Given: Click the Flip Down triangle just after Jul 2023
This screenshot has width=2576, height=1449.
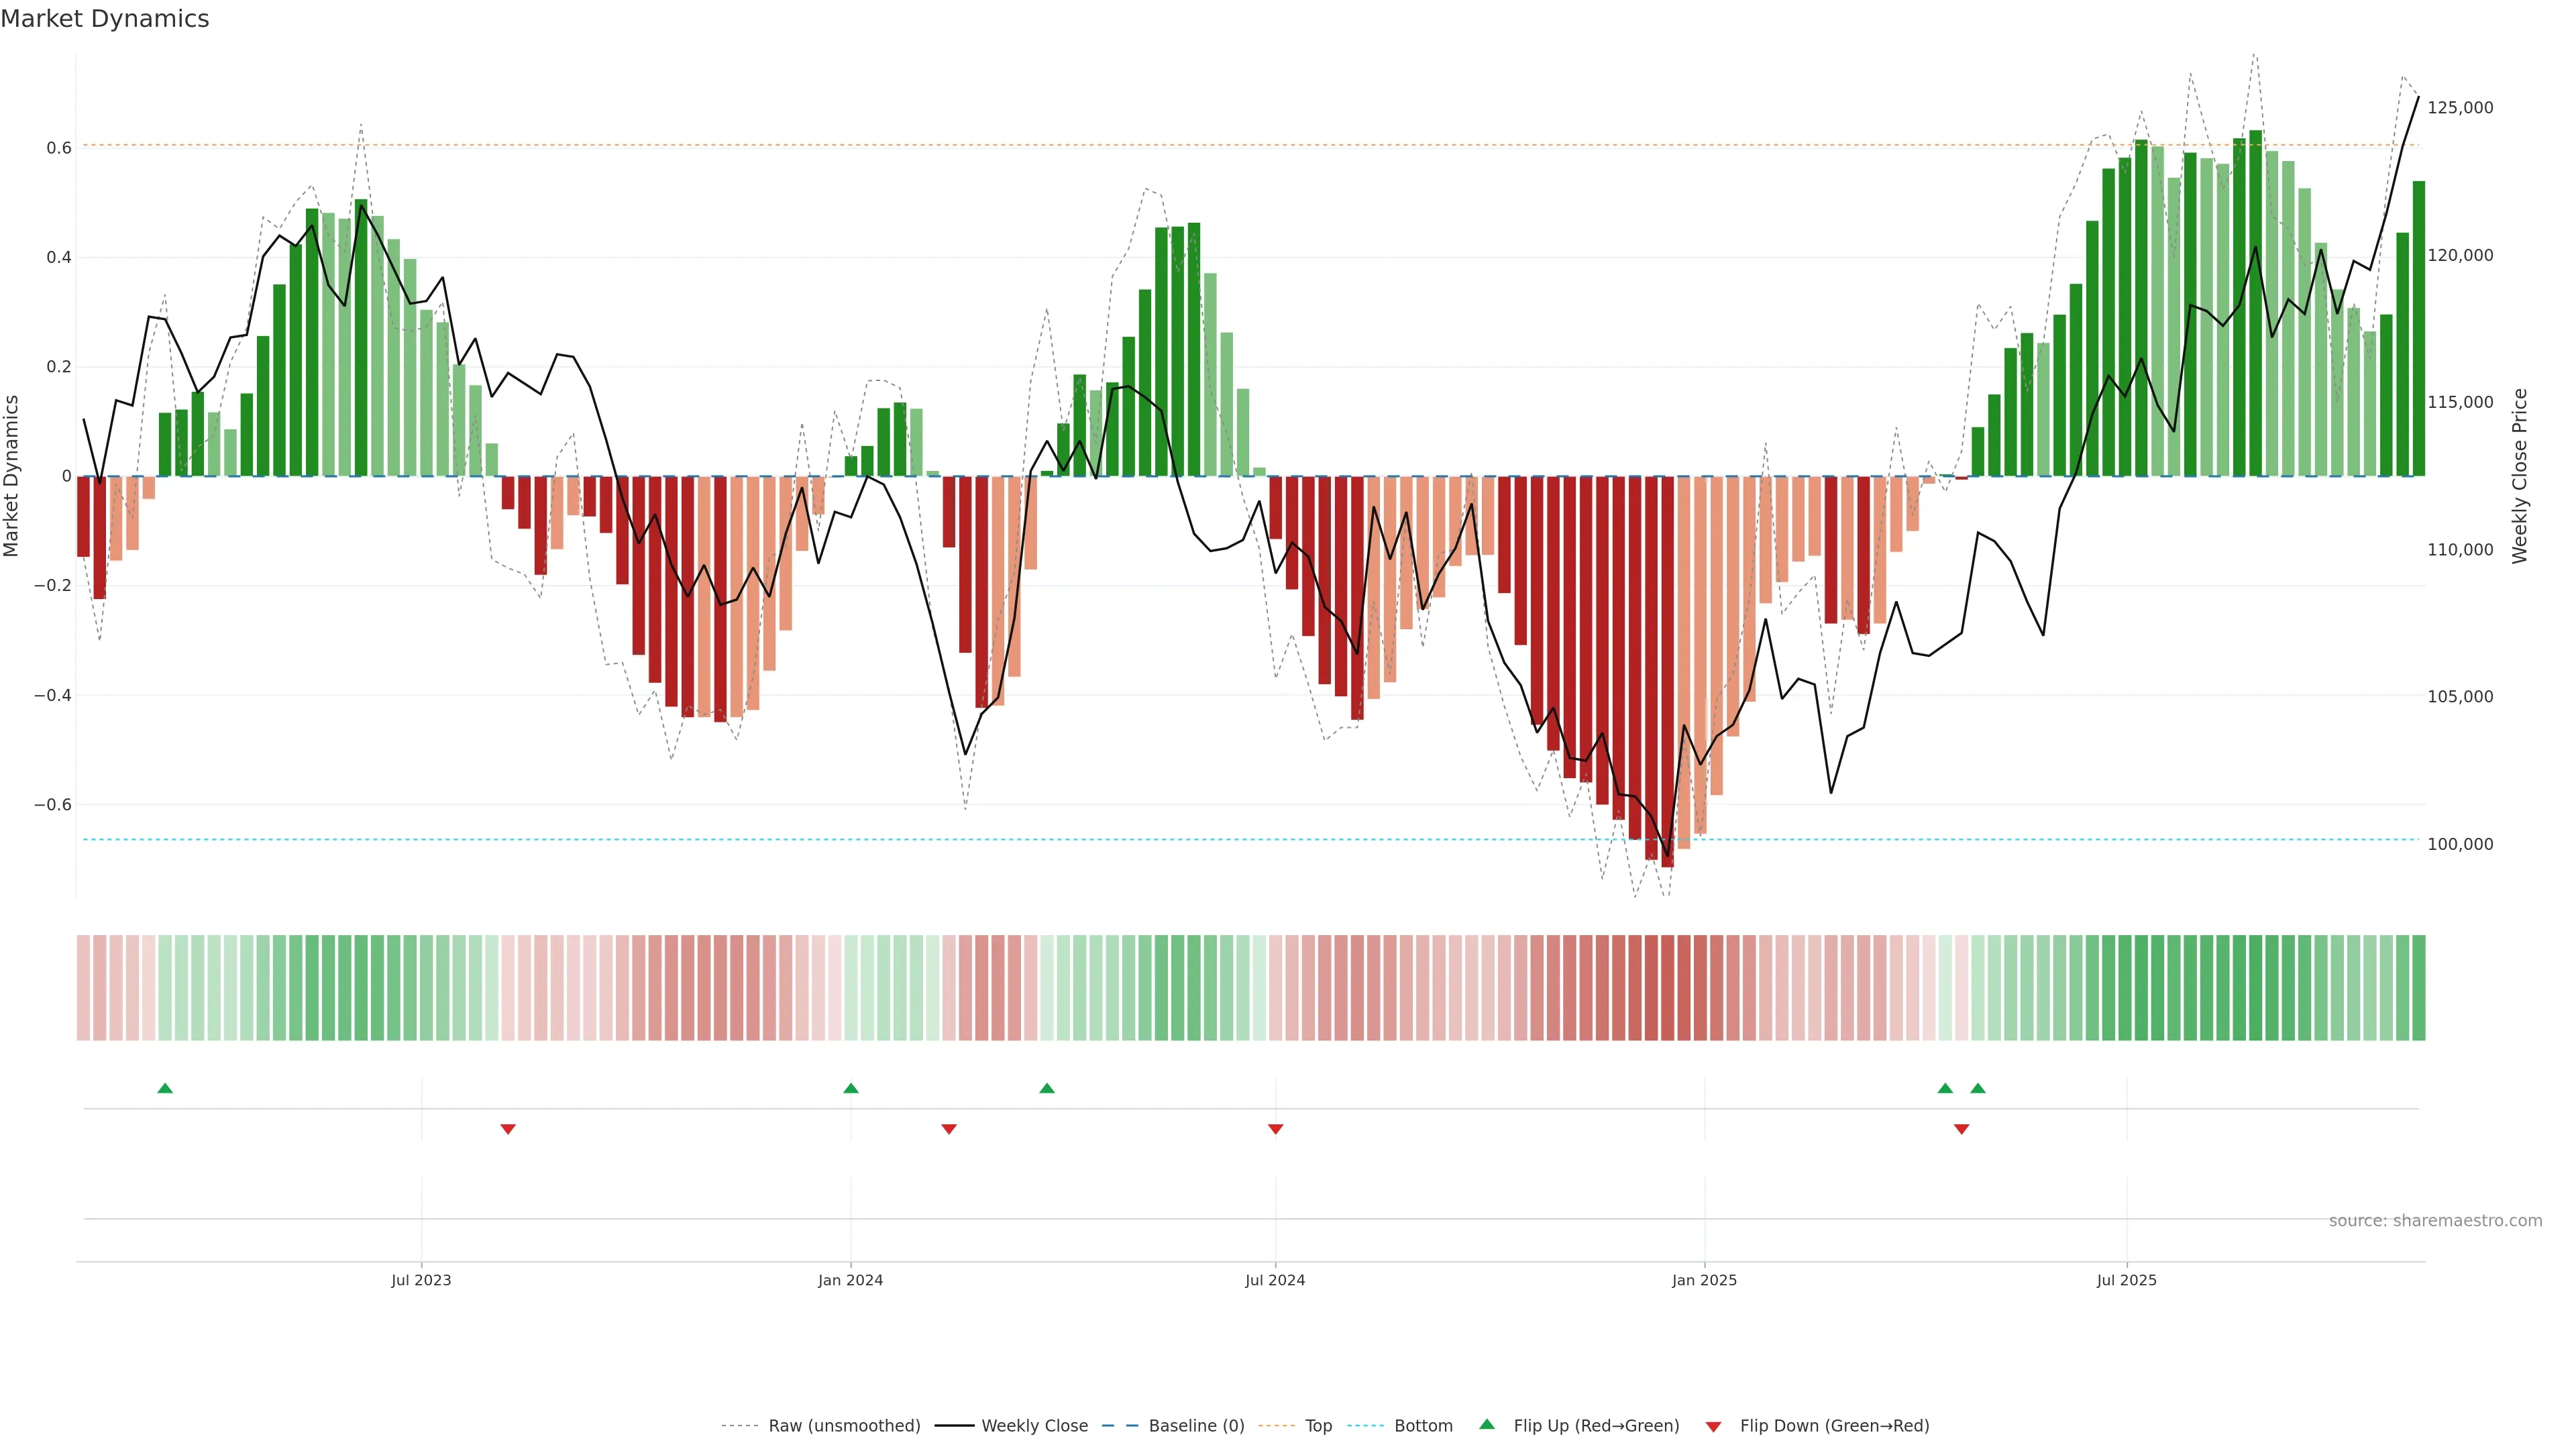Looking at the screenshot, I should [x=508, y=1129].
